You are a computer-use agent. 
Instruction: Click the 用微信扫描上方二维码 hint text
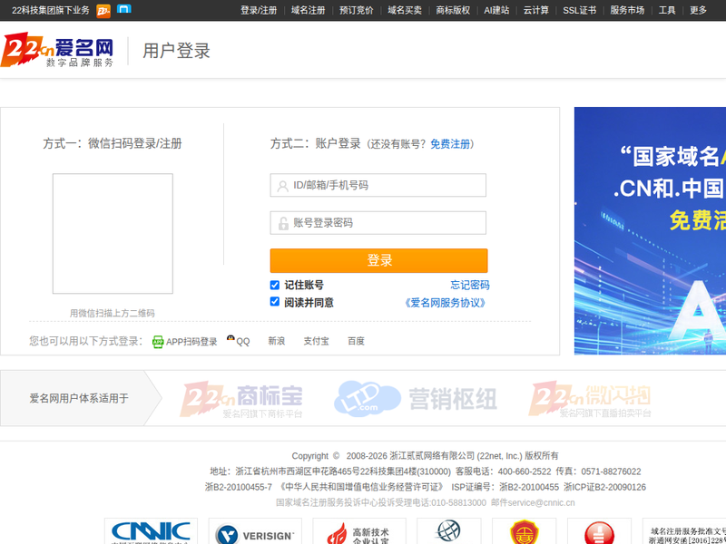[x=112, y=313]
